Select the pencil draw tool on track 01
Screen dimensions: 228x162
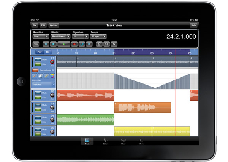pos(35,76)
